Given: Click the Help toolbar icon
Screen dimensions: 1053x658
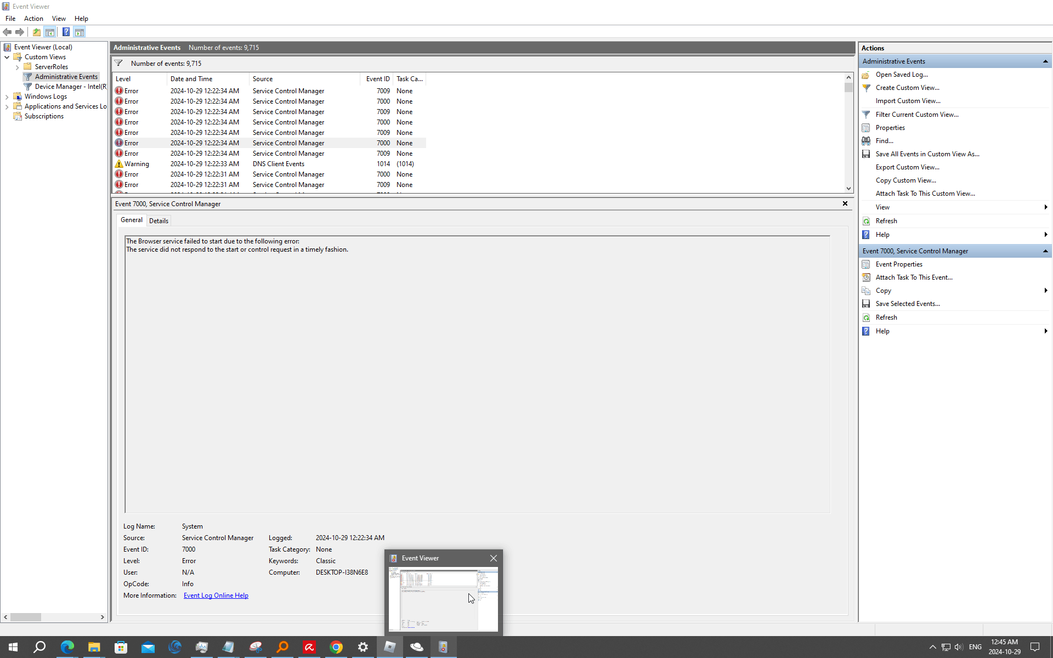Looking at the screenshot, I should click(x=66, y=32).
